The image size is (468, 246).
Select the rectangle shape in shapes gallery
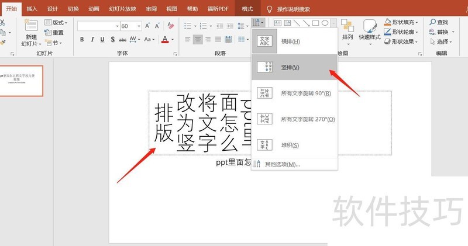click(315, 23)
